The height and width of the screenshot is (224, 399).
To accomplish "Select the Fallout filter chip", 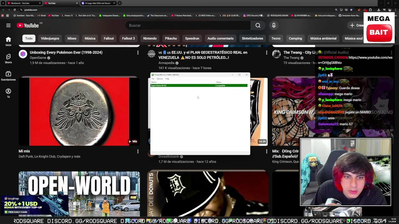I will click(109, 38).
